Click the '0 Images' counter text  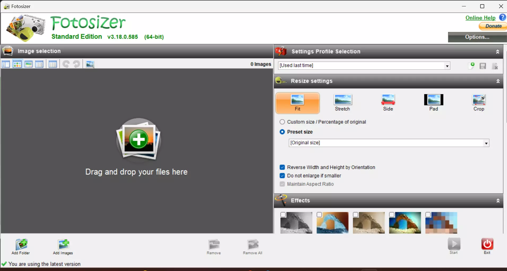[261, 64]
